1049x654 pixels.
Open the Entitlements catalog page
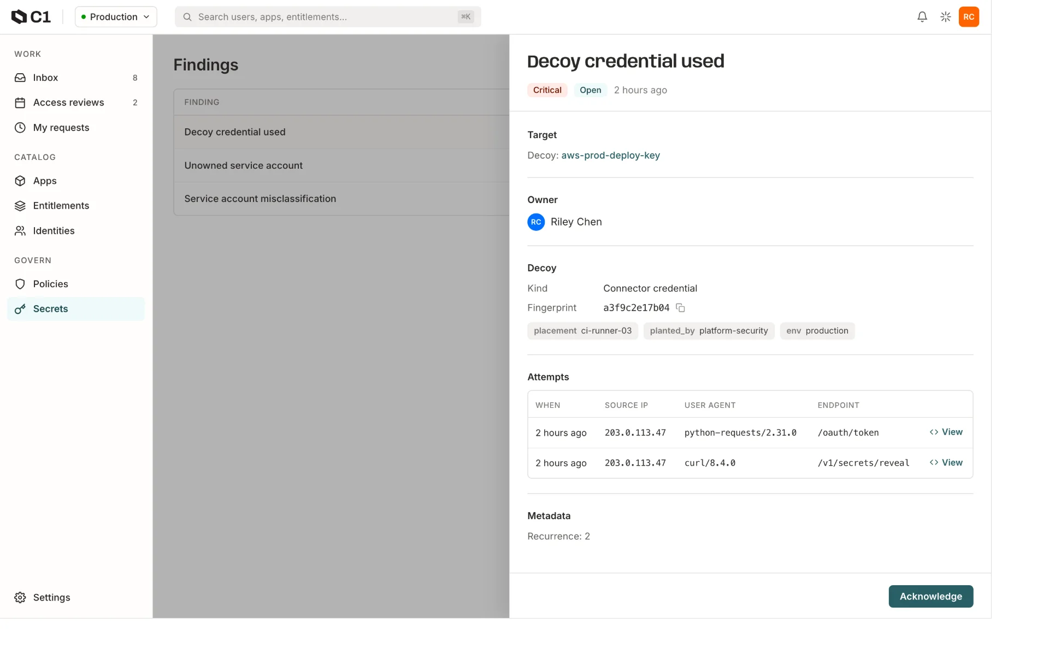tap(76, 206)
